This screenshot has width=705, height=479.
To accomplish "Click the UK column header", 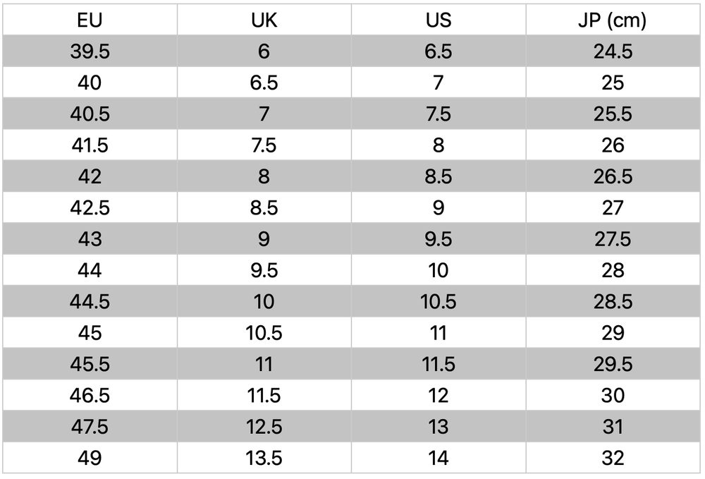I will [264, 20].
